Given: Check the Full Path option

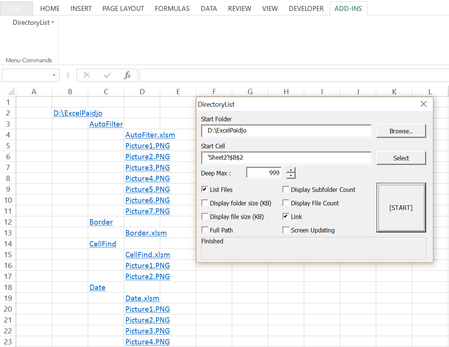Looking at the screenshot, I should [x=205, y=230].
